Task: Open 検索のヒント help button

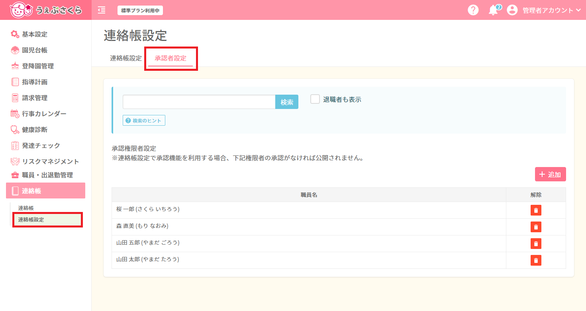Action: coord(144,121)
